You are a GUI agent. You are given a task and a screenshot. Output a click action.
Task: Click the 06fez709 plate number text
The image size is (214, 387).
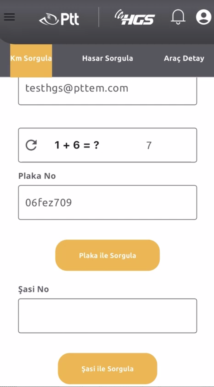point(49,203)
